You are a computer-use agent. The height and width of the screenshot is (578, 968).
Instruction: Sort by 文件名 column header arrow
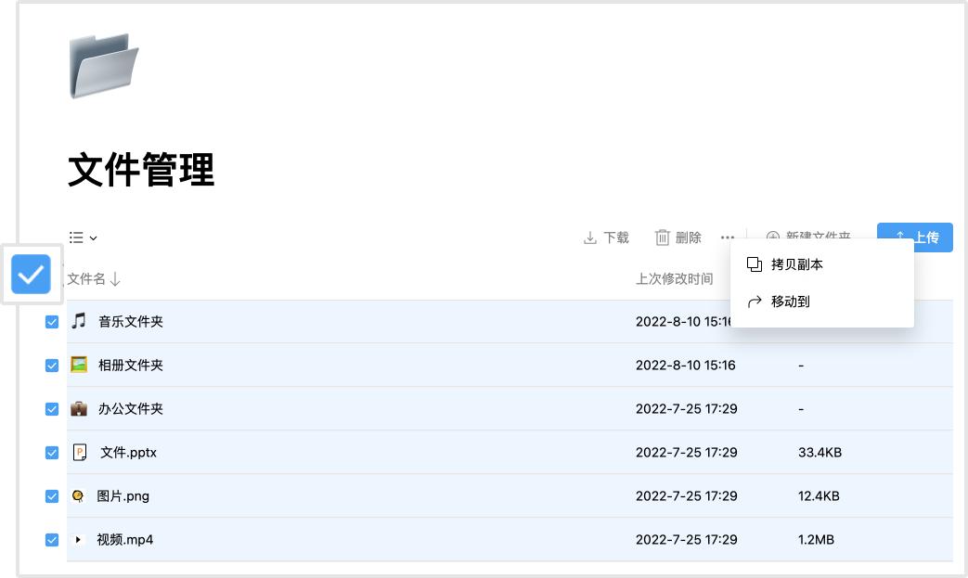pyautogui.click(x=115, y=279)
